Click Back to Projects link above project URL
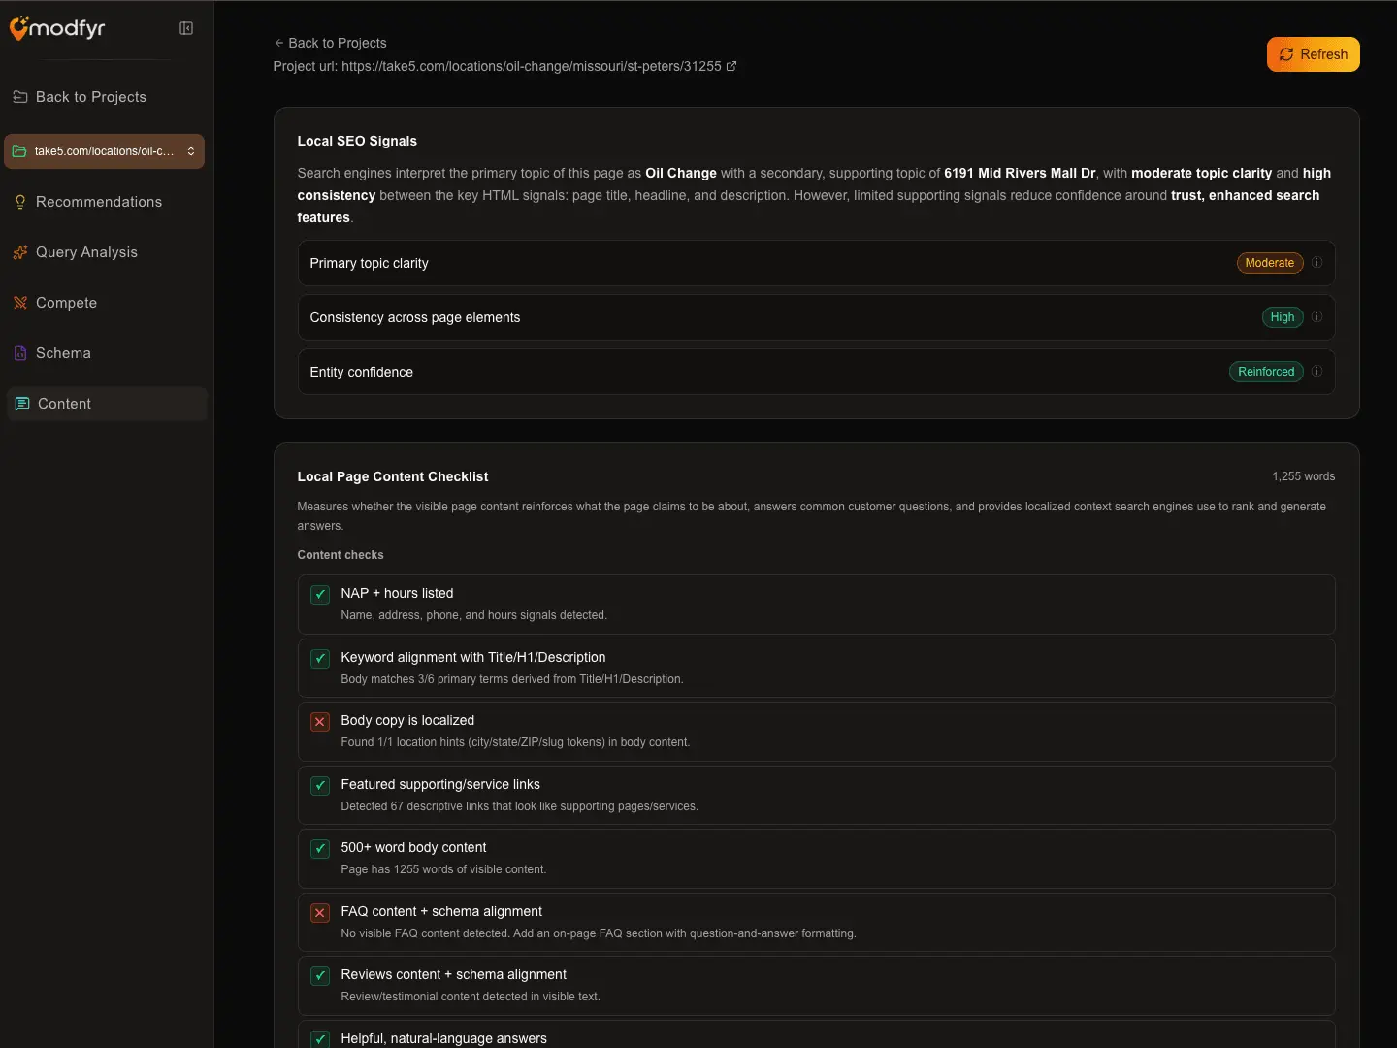 tap(330, 43)
